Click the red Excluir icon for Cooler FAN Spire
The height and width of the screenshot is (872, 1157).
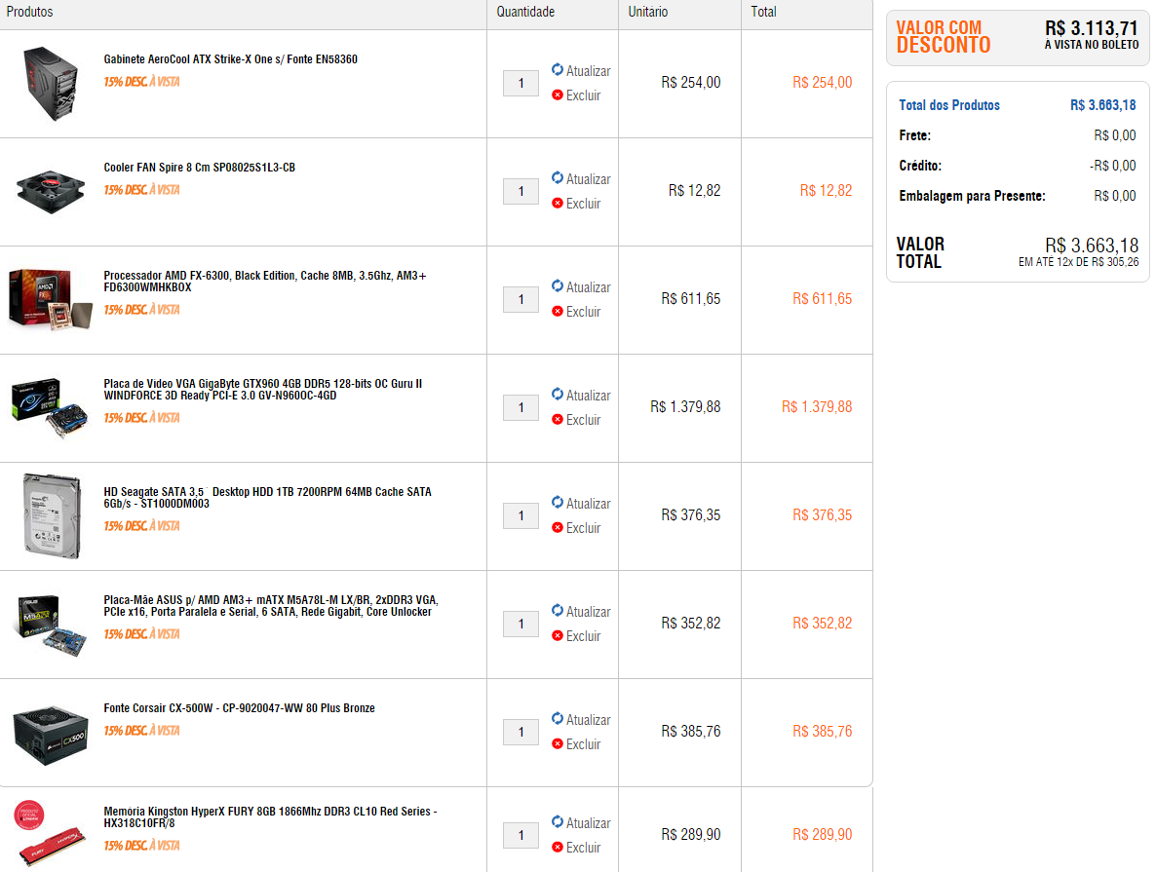click(x=558, y=203)
